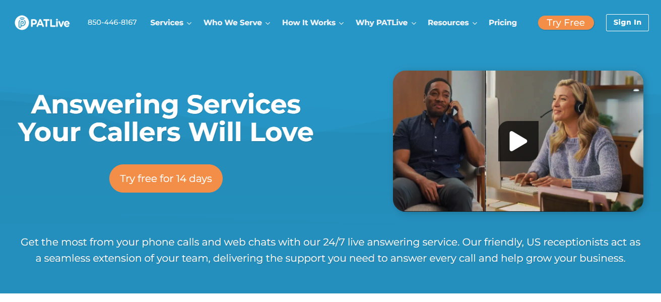Open the Who We Serve menu
Viewport: 661px width, 302px height.
point(233,23)
